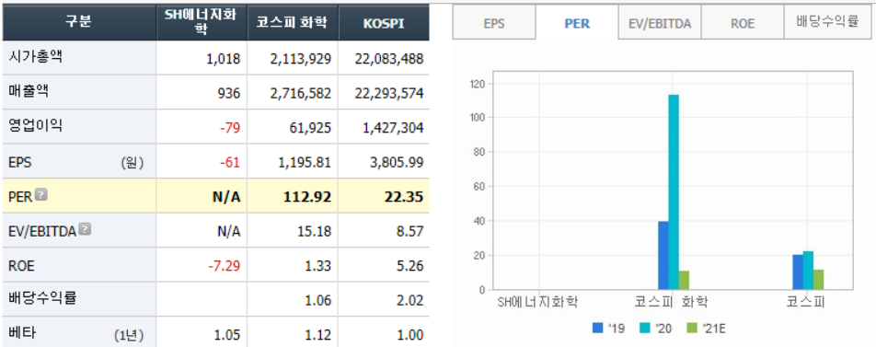Switch to the EPS chart tab
The image size is (876, 347).
tap(494, 23)
